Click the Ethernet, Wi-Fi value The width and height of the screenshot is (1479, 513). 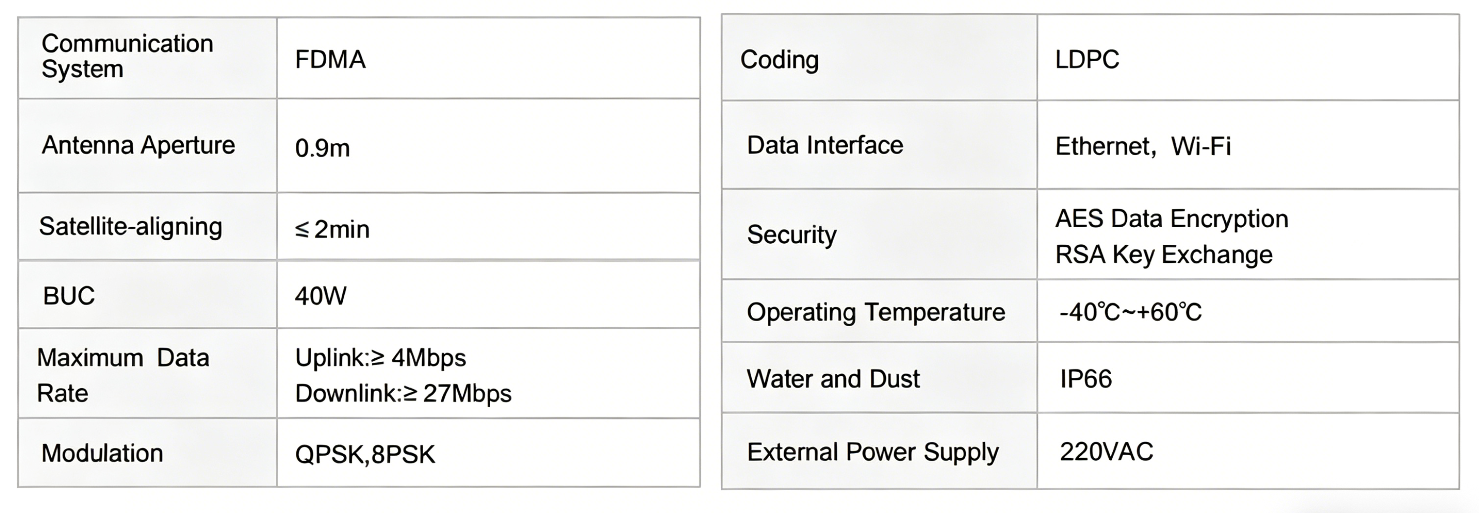point(1143,146)
